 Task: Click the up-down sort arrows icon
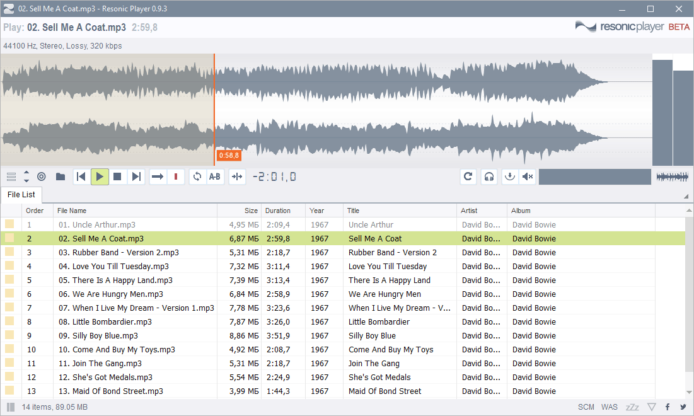[x=26, y=176]
